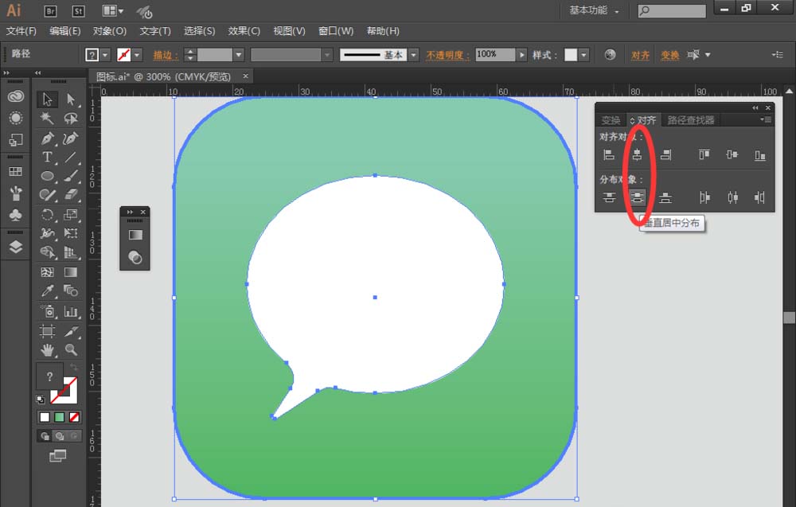Swap fill and stroke colors in toolbar
This screenshot has height=507, width=796.
point(74,367)
